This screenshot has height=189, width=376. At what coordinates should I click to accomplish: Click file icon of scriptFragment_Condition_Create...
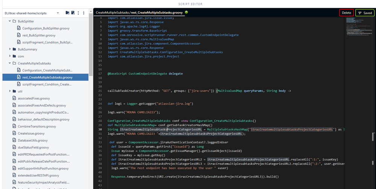19,84
